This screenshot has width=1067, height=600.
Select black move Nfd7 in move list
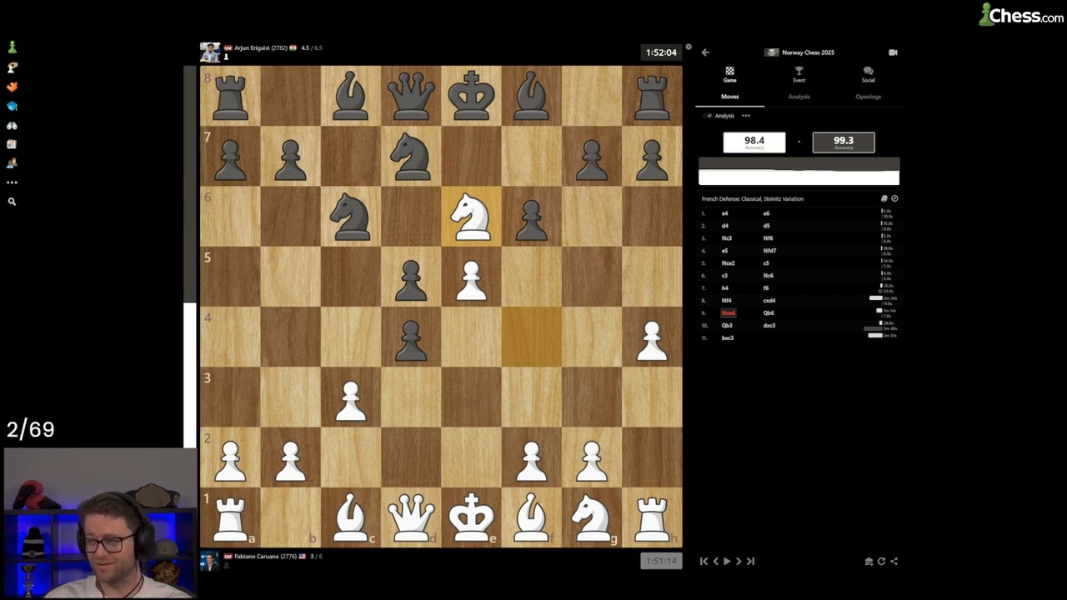(769, 251)
